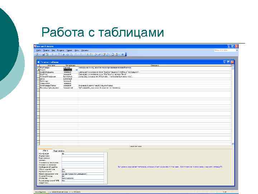Expand the View mode dropdown arrow

tap(39, 54)
